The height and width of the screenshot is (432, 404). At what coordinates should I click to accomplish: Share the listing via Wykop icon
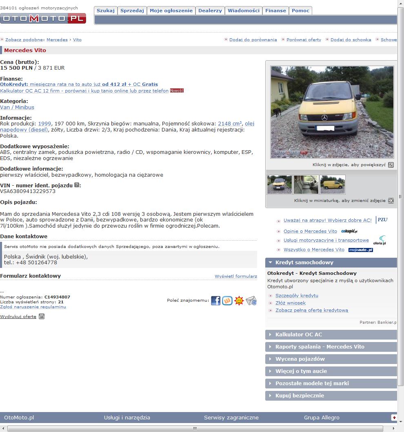tap(227, 300)
